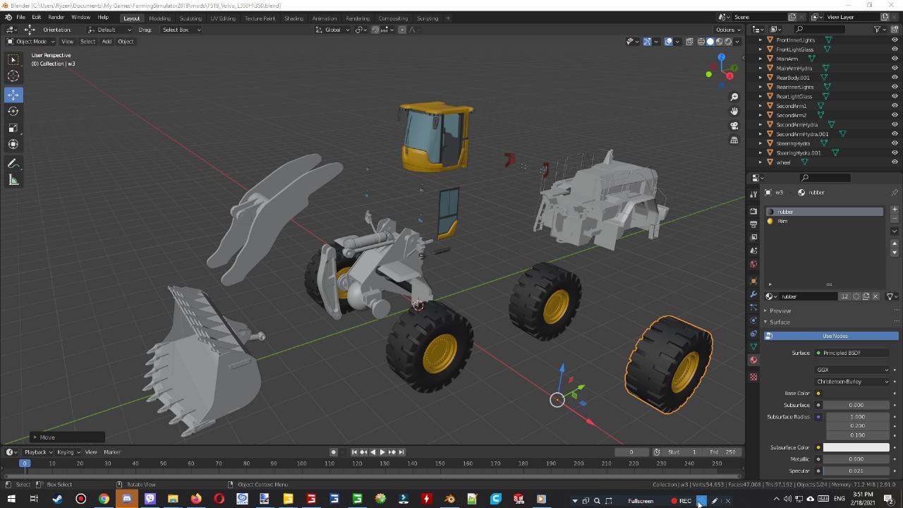Hide SecondArm1 via its eye icon
The height and width of the screenshot is (508, 903).
coord(895,106)
